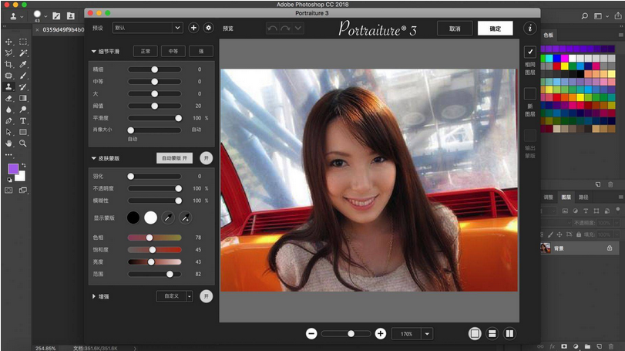Apply the 强 smoothing preset
The width and height of the screenshot is (625, 351).
[x=201, y=51]
